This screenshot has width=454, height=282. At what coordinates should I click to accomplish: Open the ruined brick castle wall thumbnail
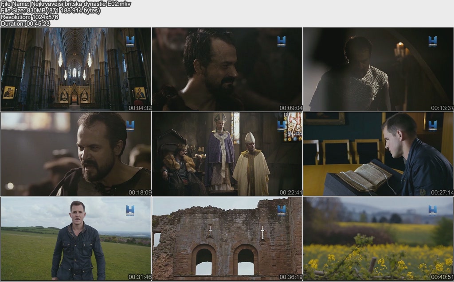pyautogui.click(x=227, y=239)
